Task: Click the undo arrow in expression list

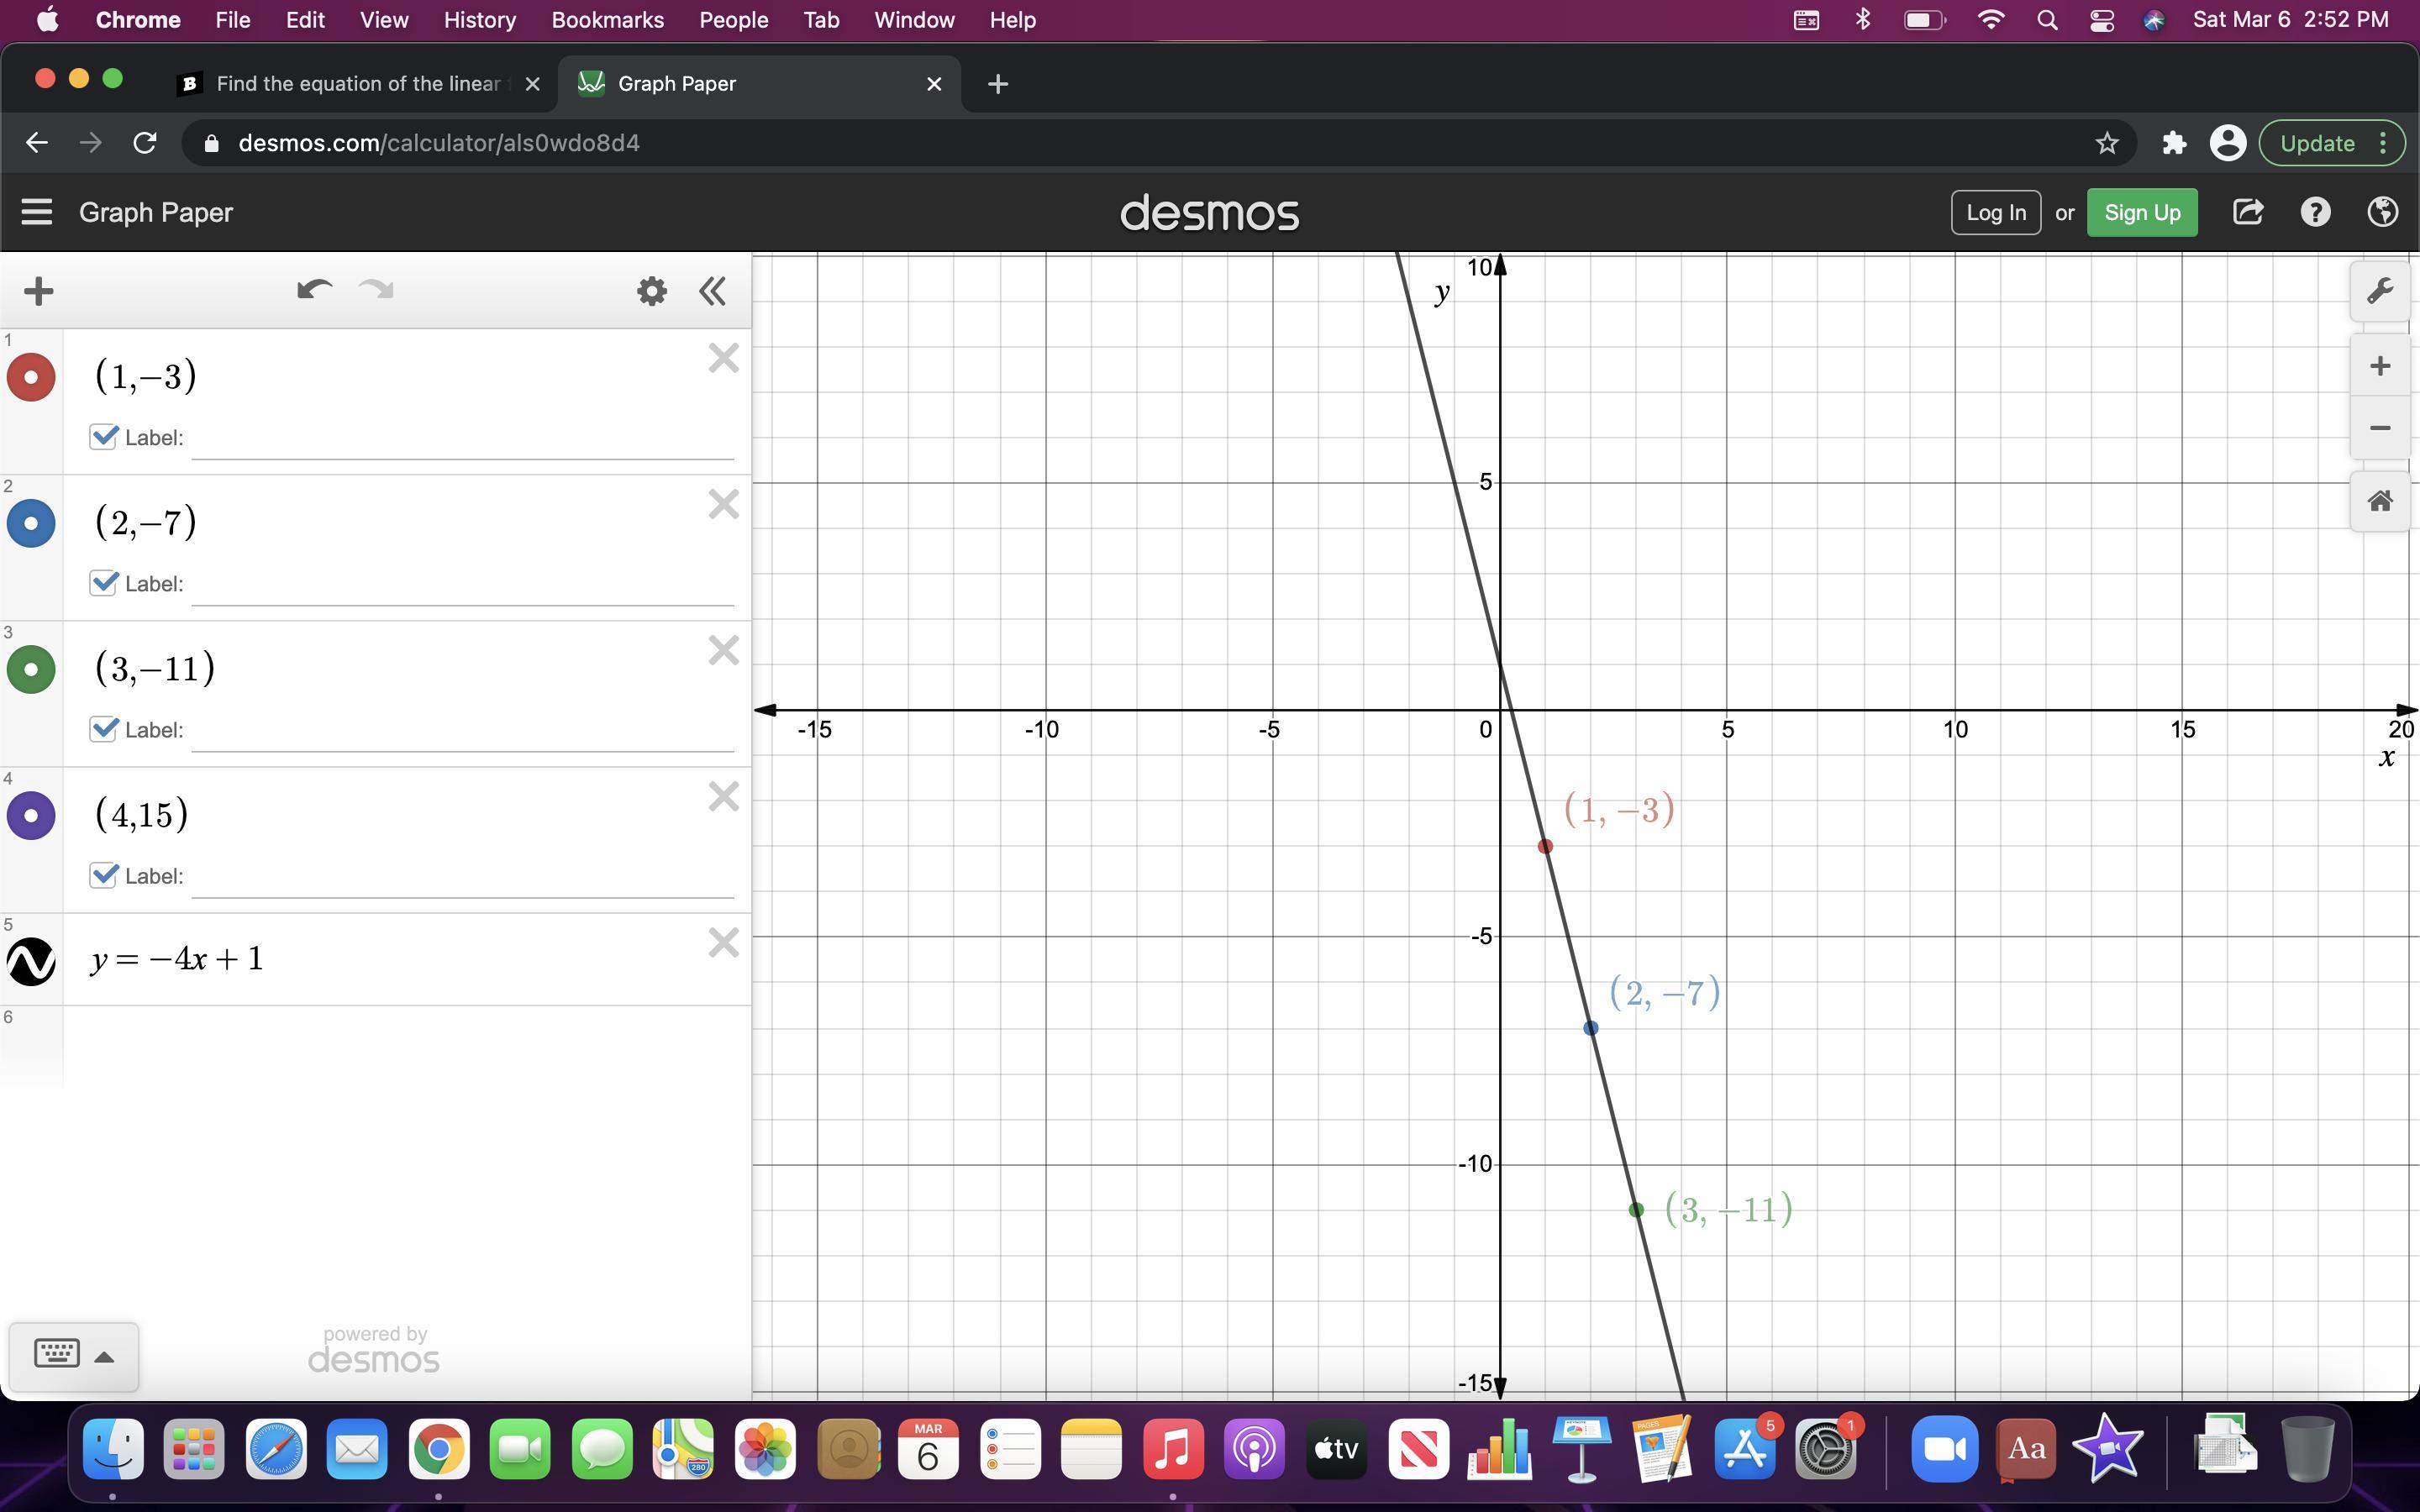Action: pyautogui.click(x=314, y=291)
